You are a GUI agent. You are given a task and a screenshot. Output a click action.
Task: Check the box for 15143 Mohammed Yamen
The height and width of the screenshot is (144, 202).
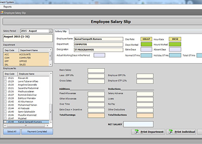click(5, 105)
